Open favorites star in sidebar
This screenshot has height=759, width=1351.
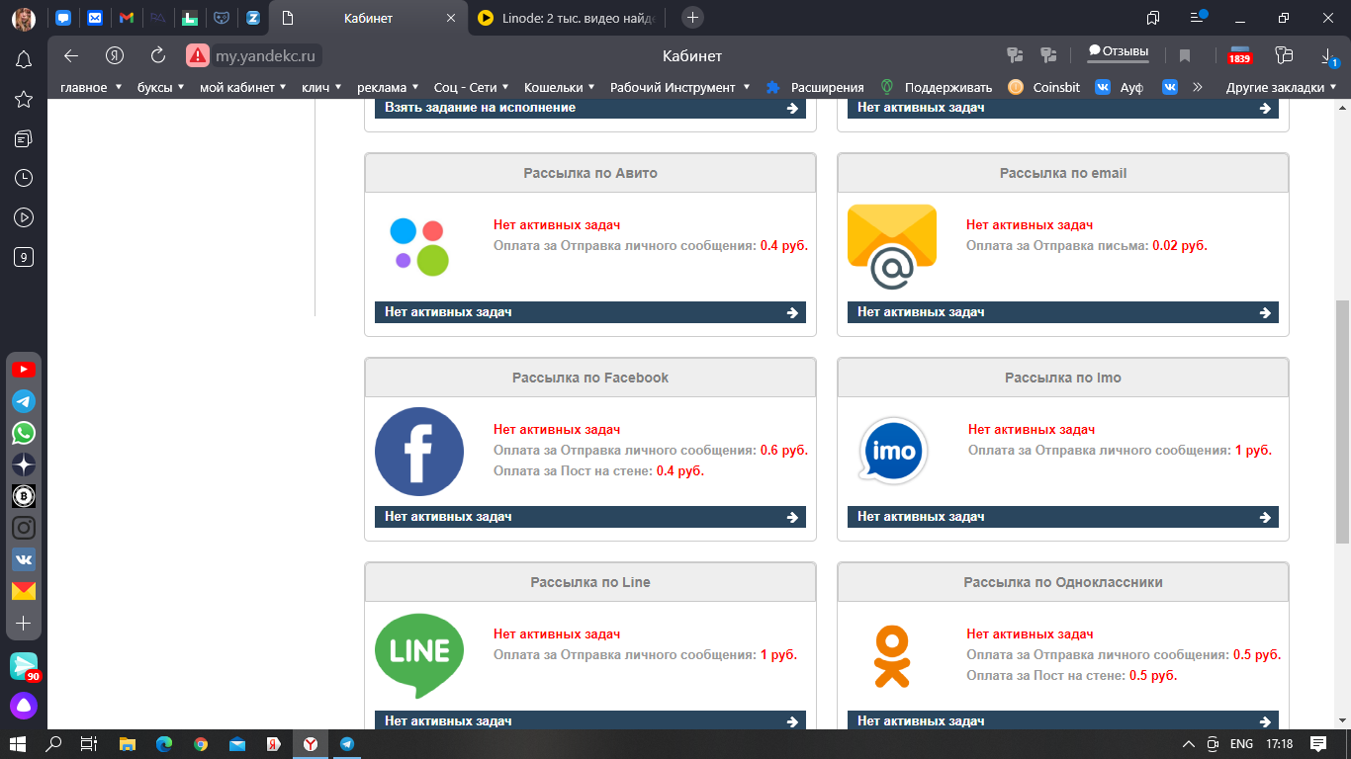click(24, 99)
